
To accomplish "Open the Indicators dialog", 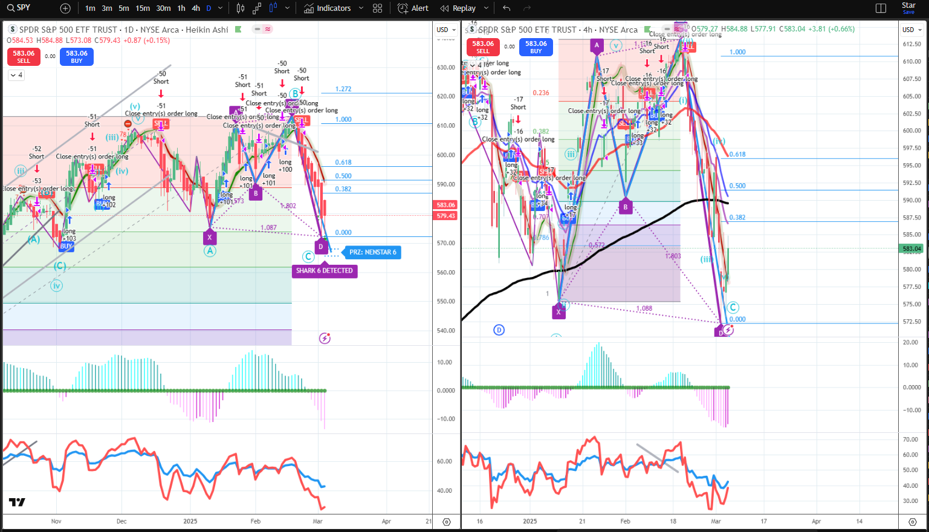I will pos(327,8).
